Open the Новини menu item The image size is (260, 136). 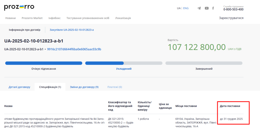[x=10, y=18]
